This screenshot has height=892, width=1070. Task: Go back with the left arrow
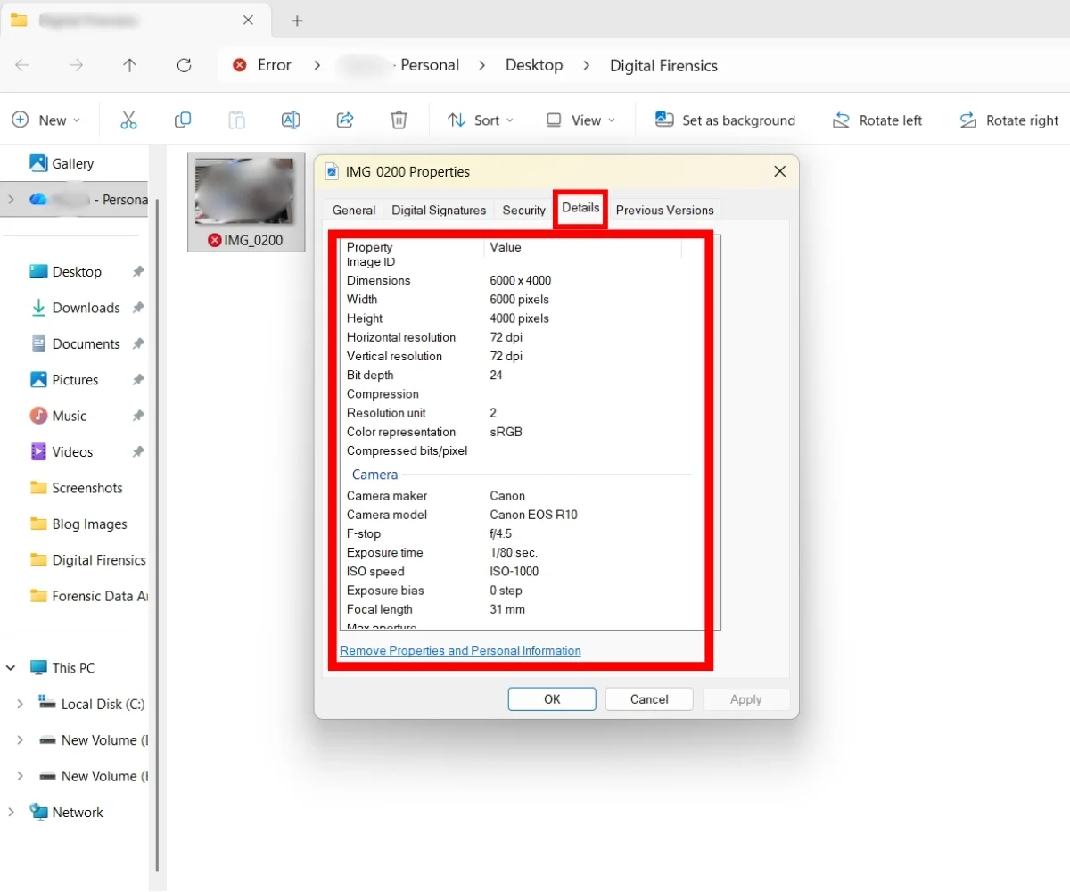pos(22,65)
